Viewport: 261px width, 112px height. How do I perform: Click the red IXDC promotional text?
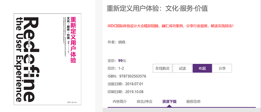click(170, 26)
